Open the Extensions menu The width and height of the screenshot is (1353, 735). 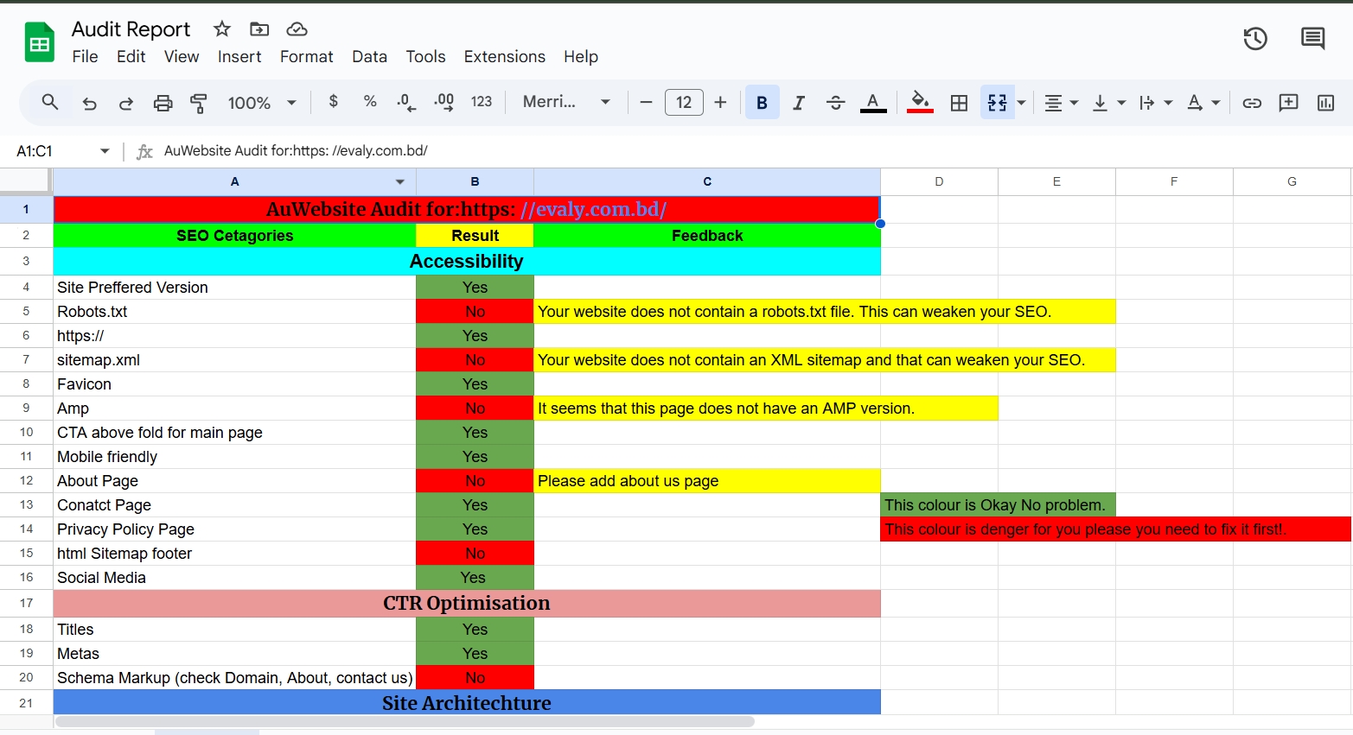tap(504, 56)
